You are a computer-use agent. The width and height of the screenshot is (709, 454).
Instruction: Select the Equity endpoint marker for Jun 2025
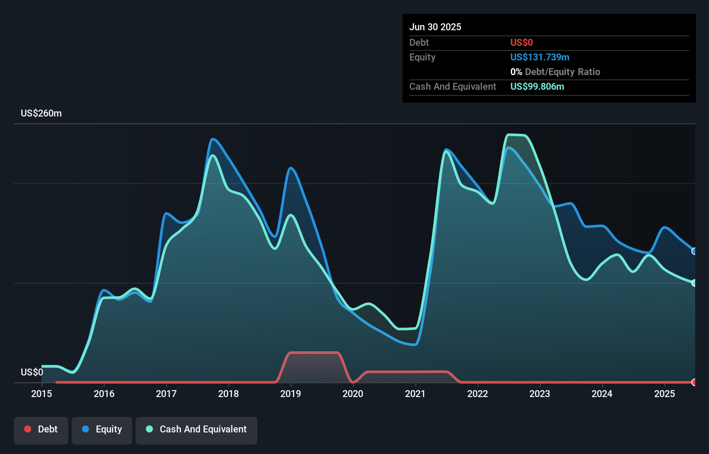pos(694,251)
